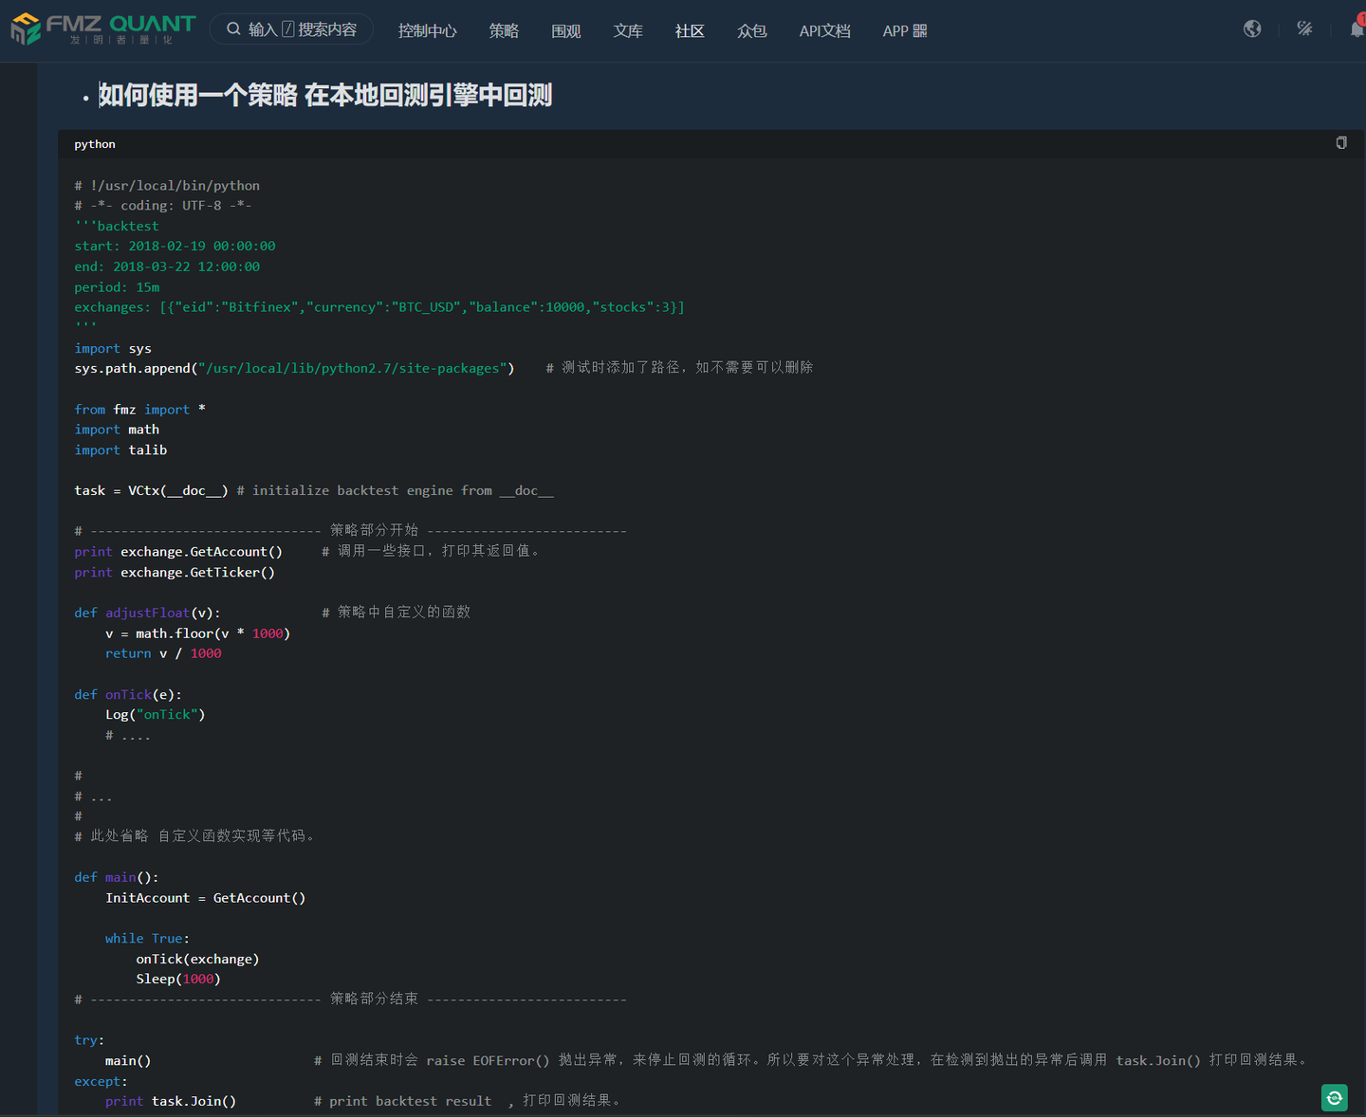
Task: Open 社区 menu item
Action: 690,31
